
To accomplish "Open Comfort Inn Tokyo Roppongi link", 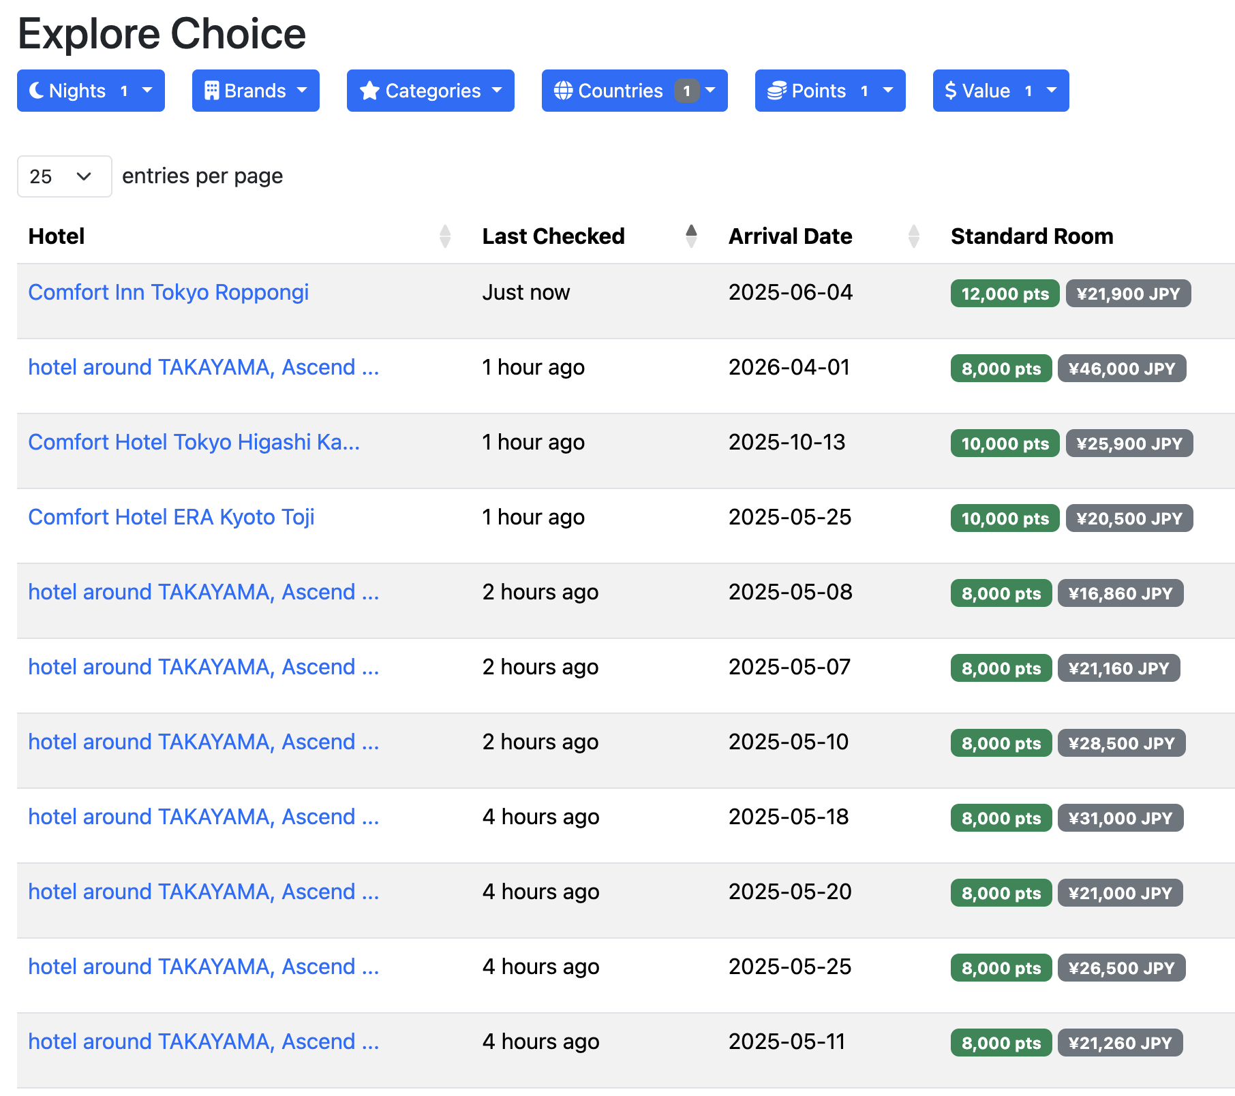I will [168, 292].
